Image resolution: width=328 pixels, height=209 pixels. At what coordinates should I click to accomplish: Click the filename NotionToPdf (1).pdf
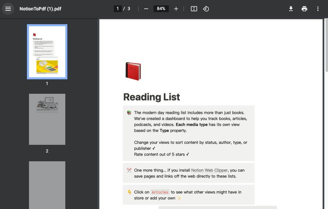pyautogui.click(x=40, y=9)
